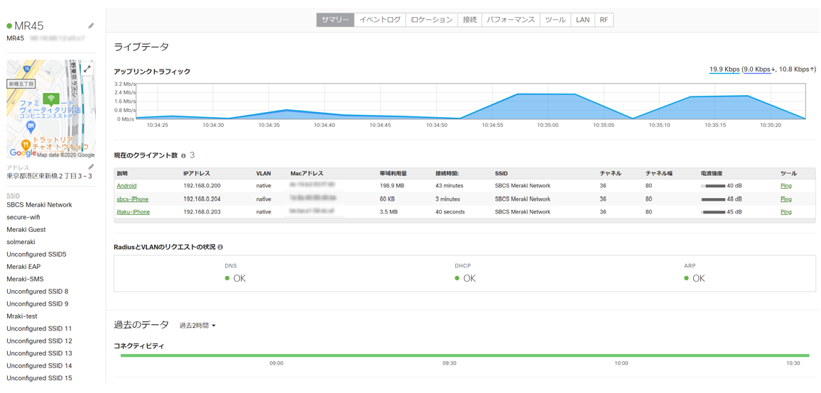Open the イベントログ tab
Screen dimensions: 821x393
coord(380,20)
